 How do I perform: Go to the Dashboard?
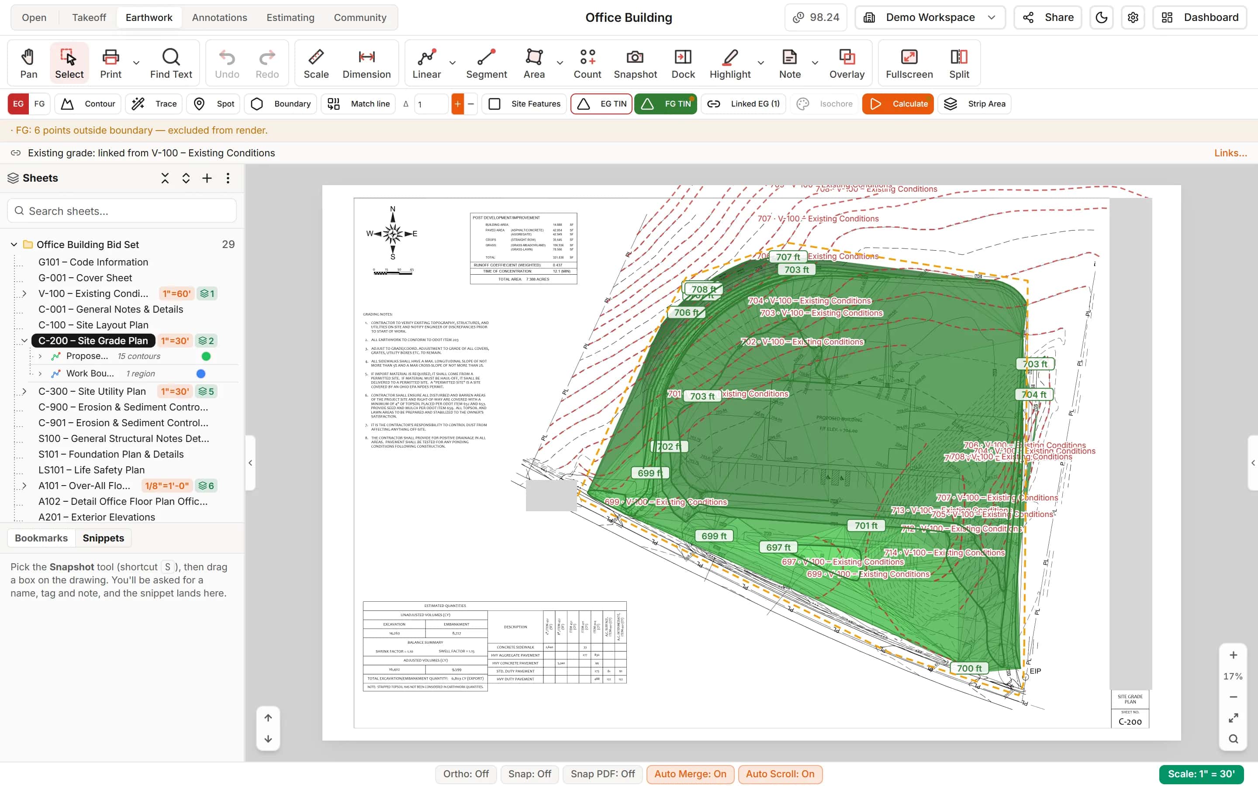1200,17
